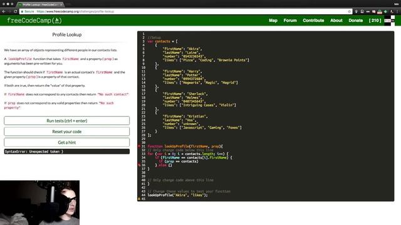Click the user avatar in navbar

389,21
